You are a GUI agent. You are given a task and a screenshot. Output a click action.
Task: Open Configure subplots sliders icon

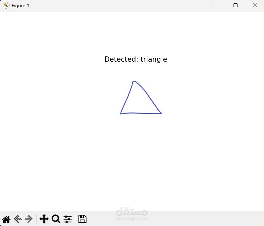[x=68, y=219]
